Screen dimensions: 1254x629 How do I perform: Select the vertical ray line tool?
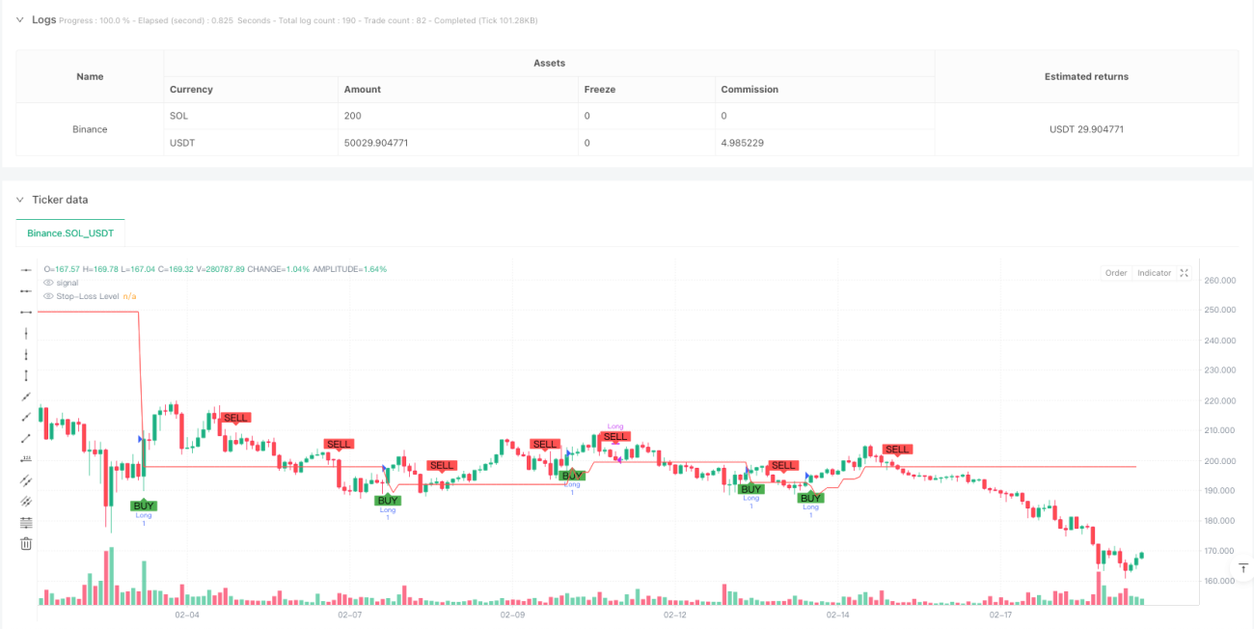point(26,354)
